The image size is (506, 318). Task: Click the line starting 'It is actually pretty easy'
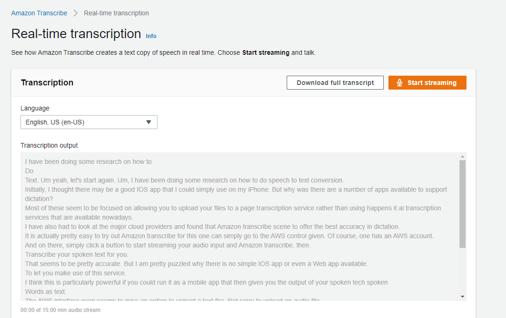(230, 236)
